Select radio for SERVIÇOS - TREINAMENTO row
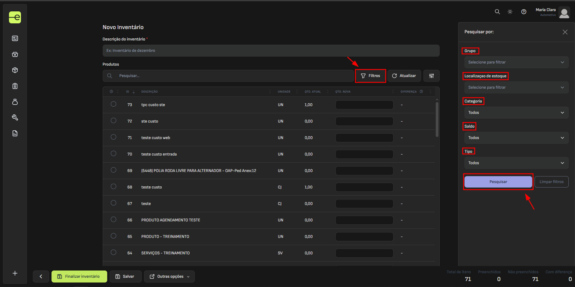Viewport: 575px width, 287px height. pos(114,252)
